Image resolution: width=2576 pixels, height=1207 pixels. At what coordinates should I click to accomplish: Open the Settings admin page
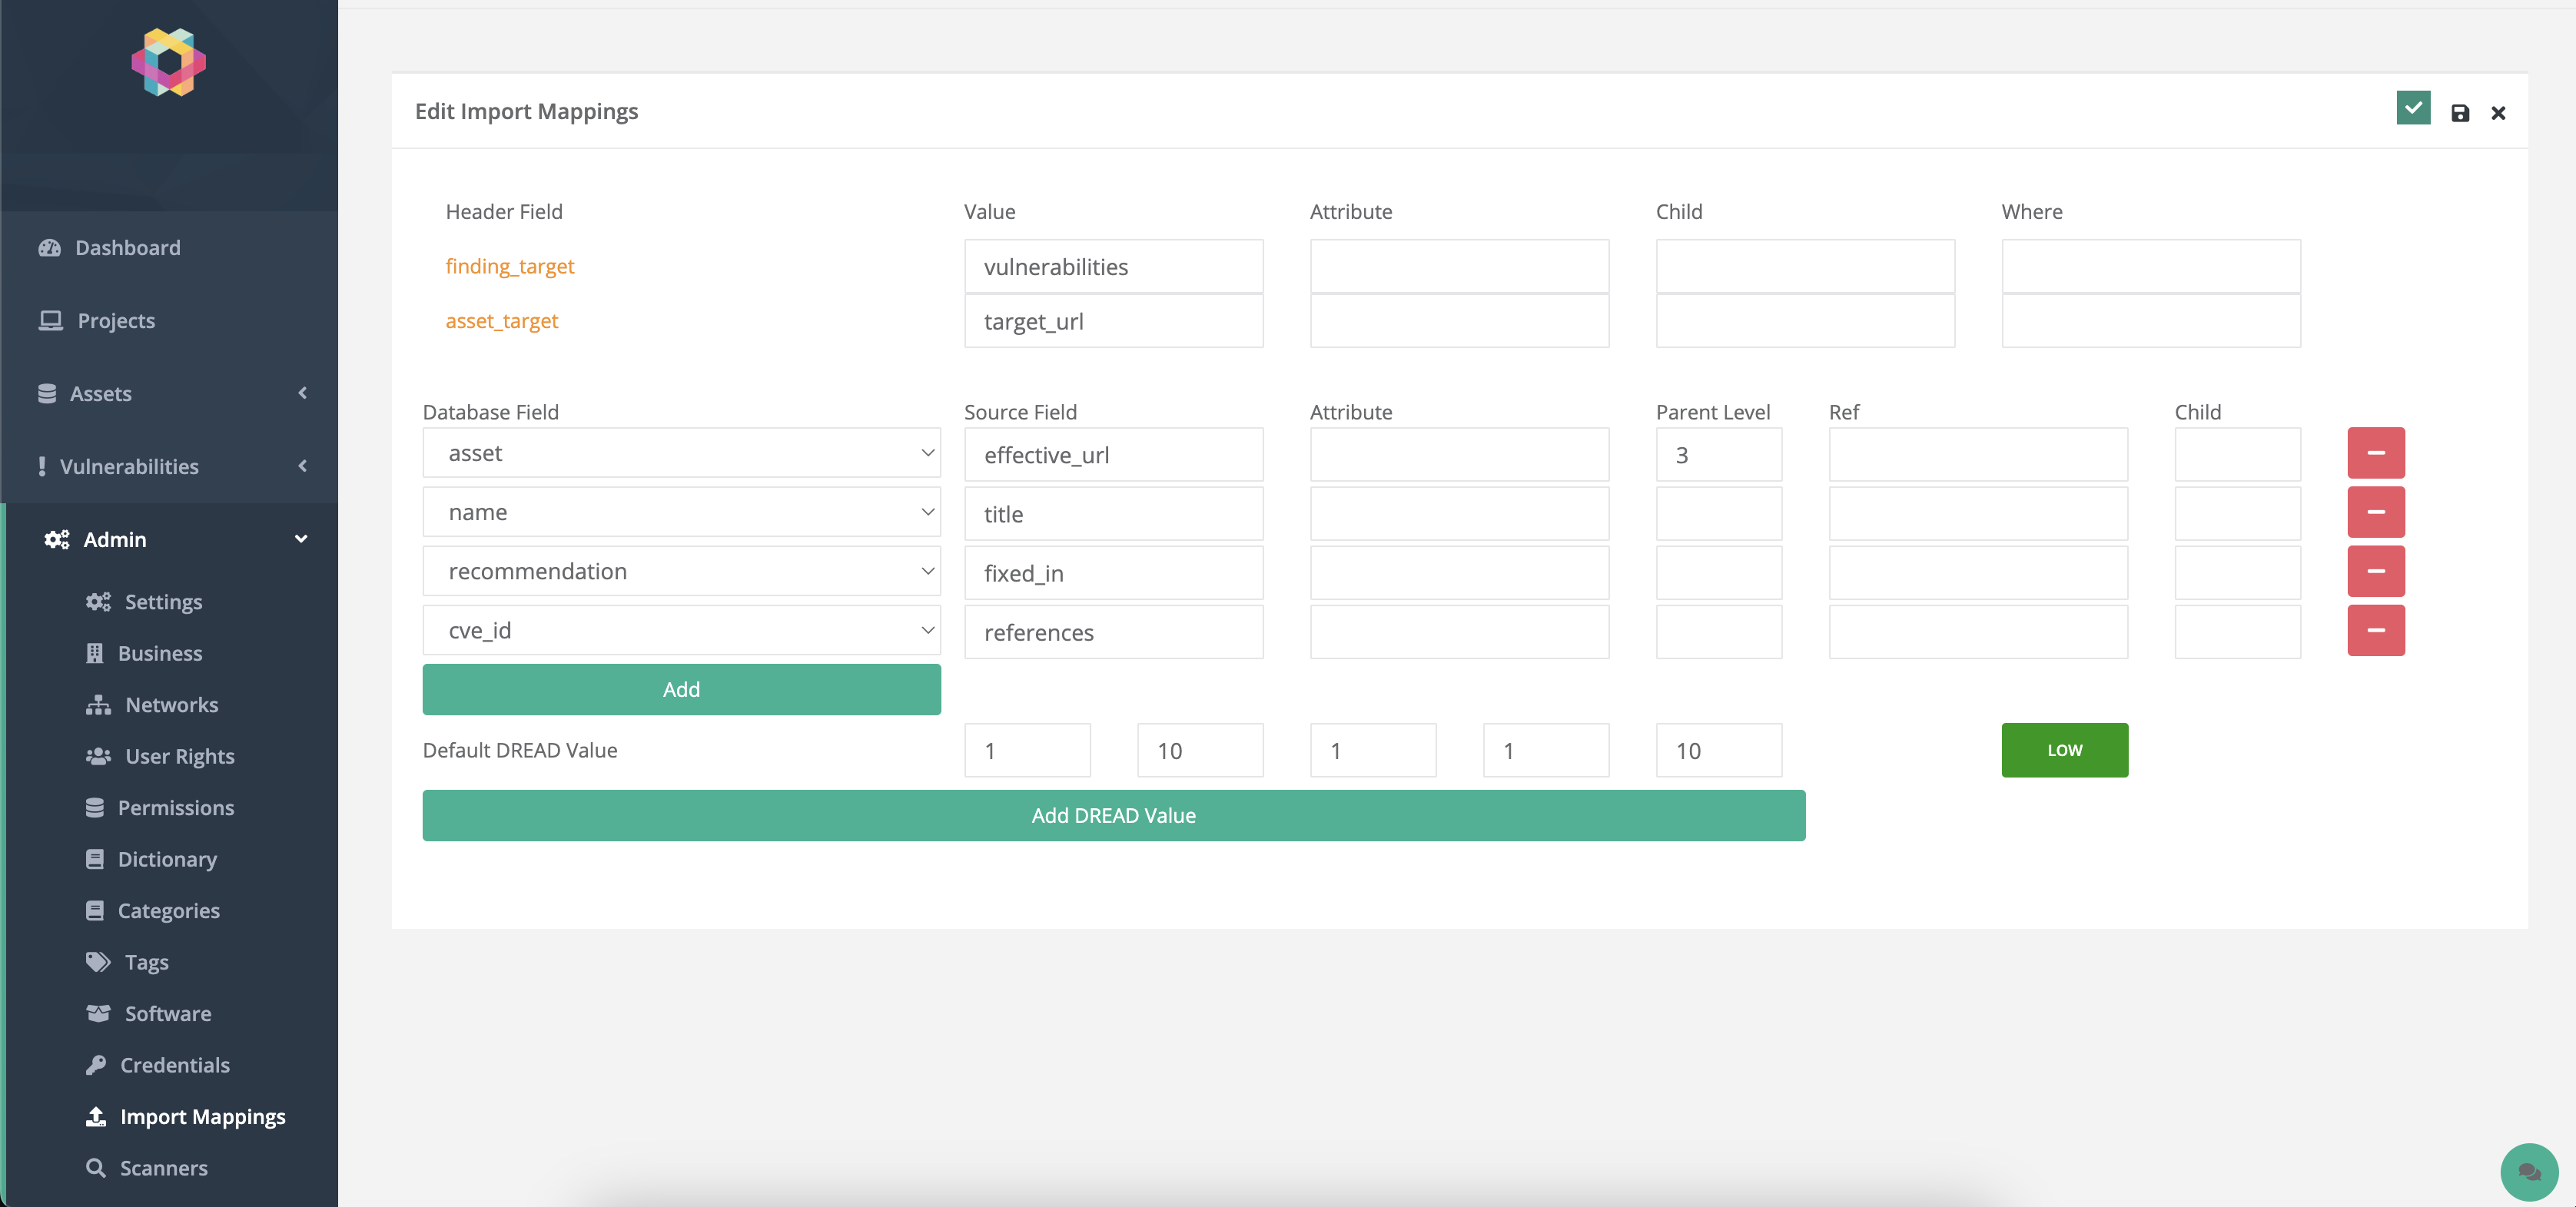(x=163, y=601)
